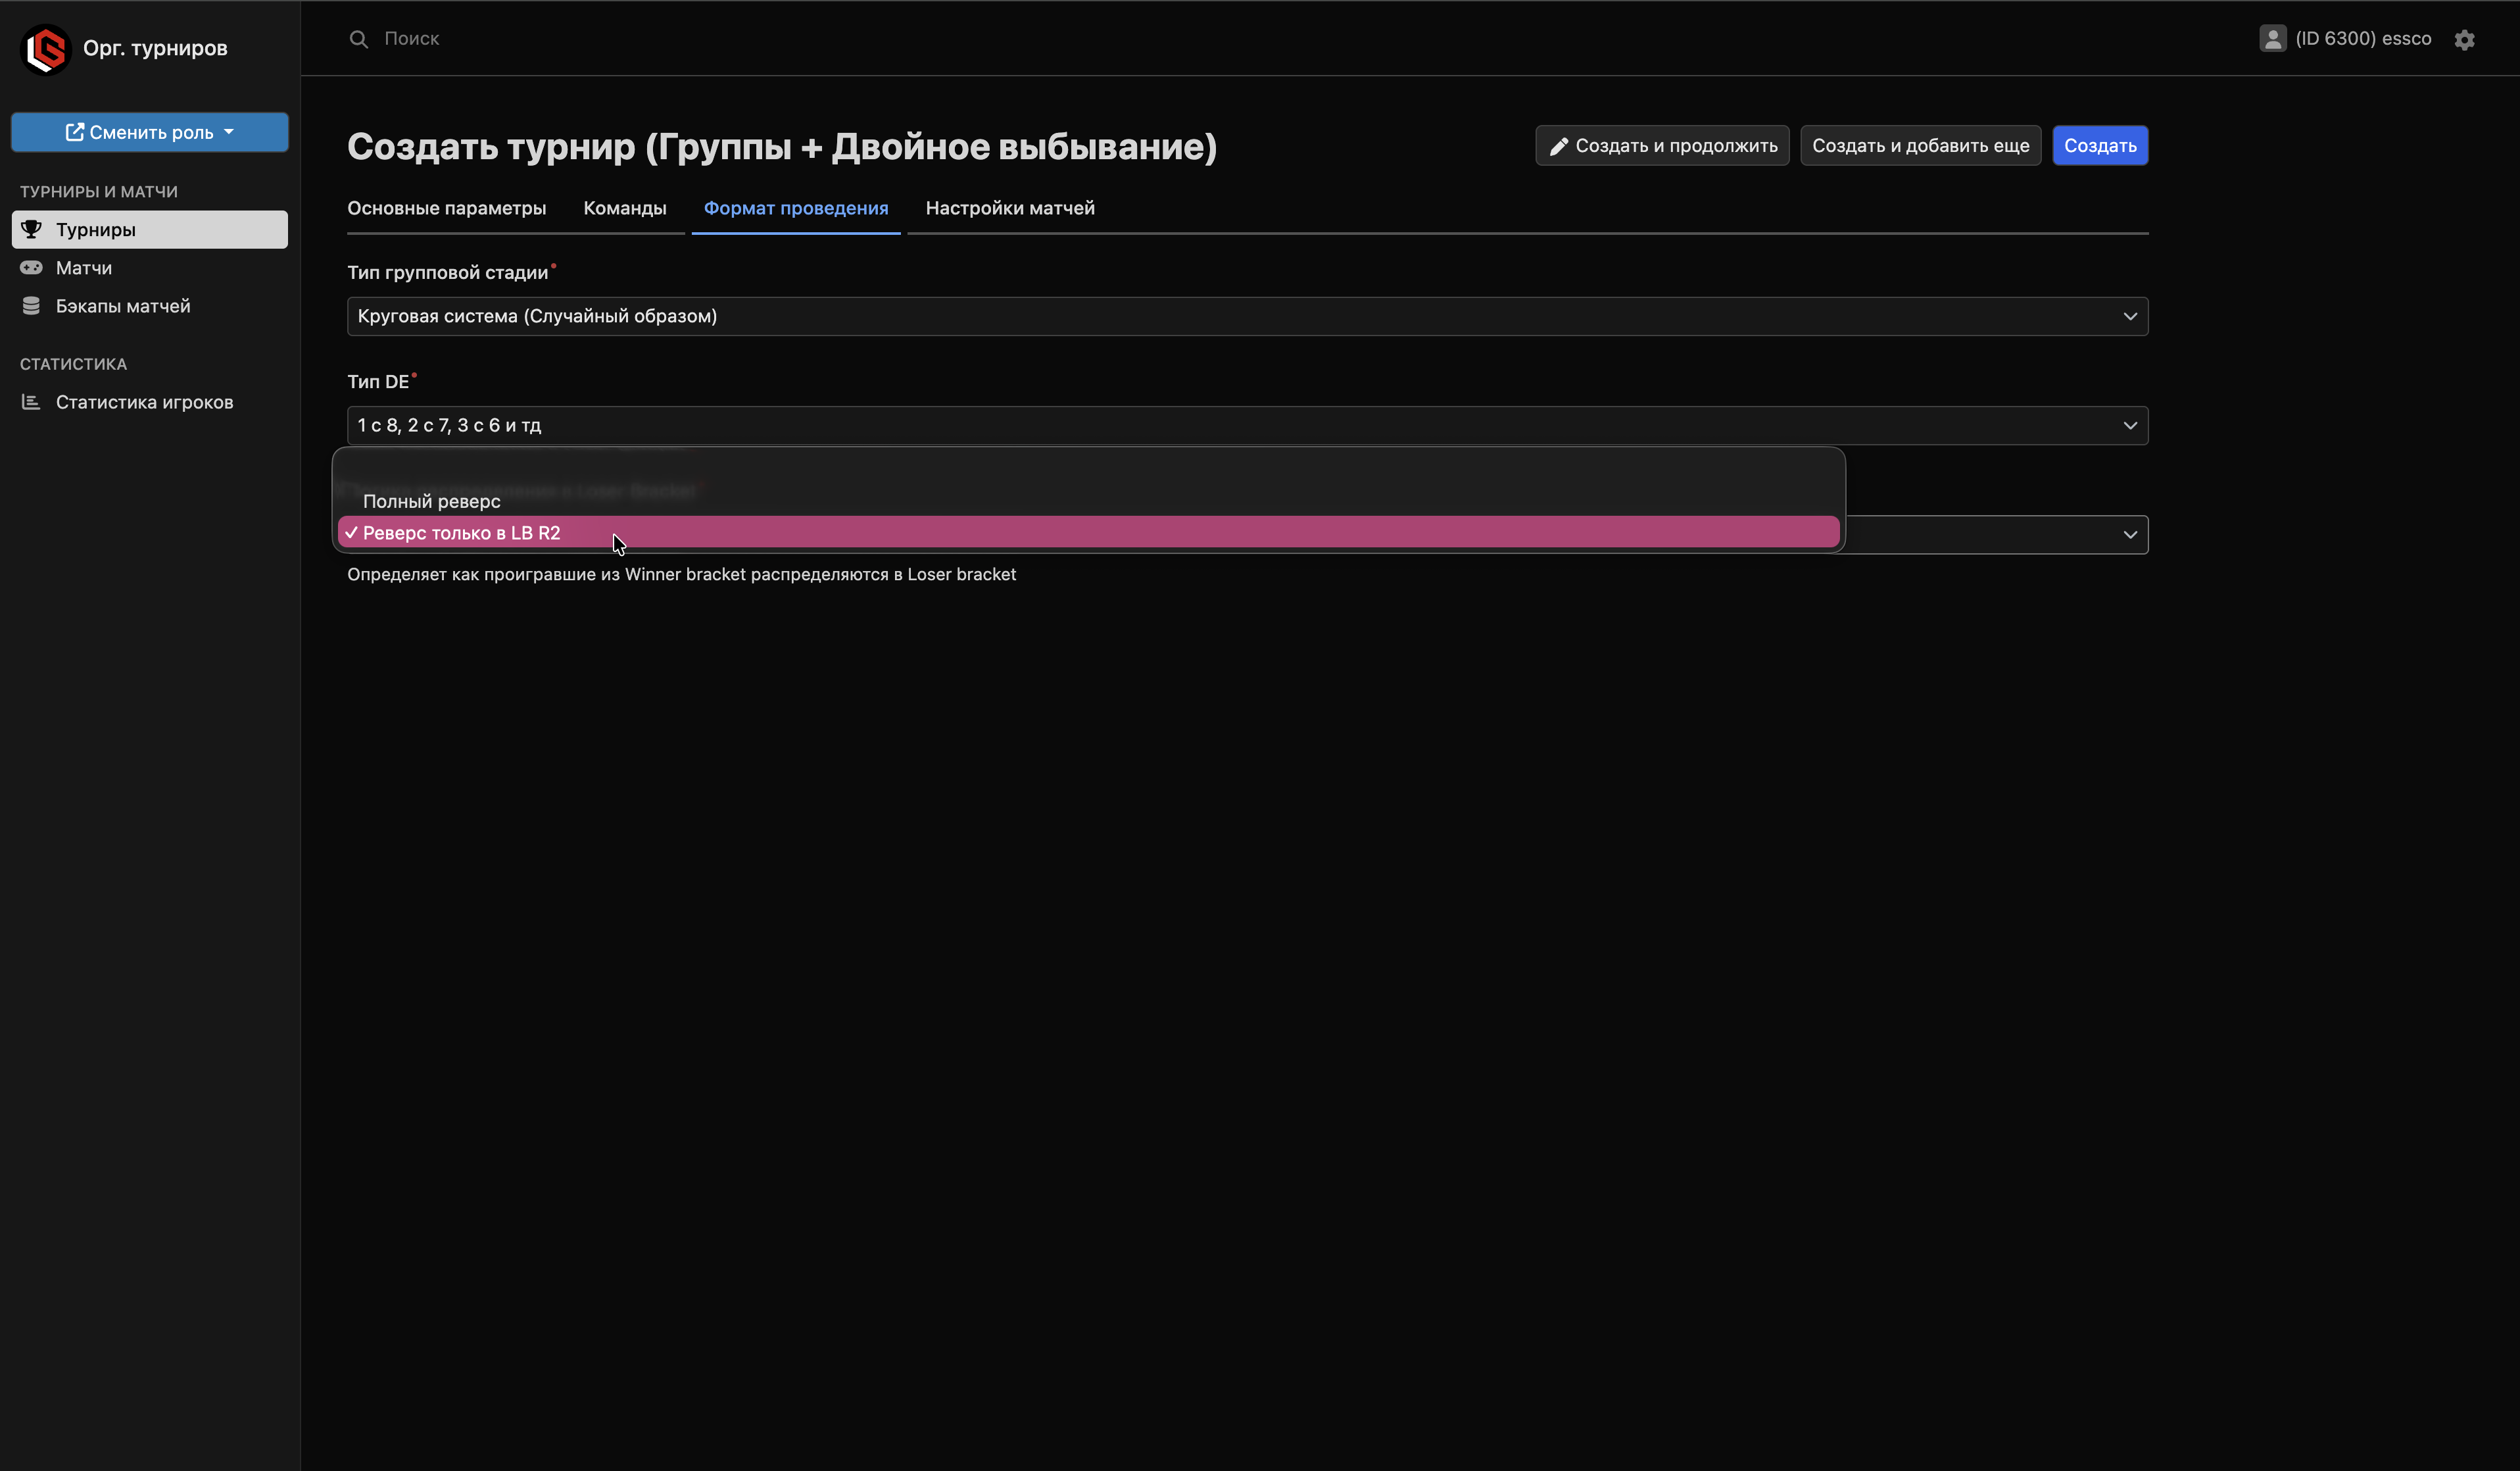Click the database icon beside Бэкапы матчей
The image size is (2520, 1471).
point(32,306)
